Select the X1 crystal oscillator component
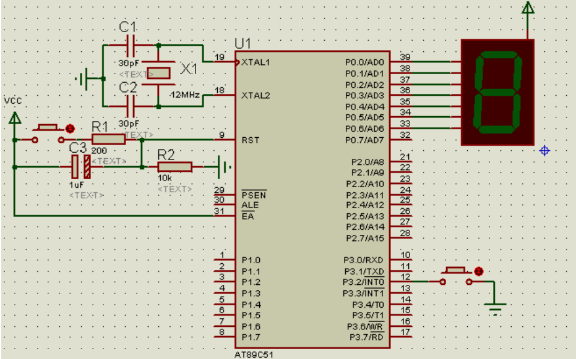Viewport: 576px width, 359px height. pos(159,73)
